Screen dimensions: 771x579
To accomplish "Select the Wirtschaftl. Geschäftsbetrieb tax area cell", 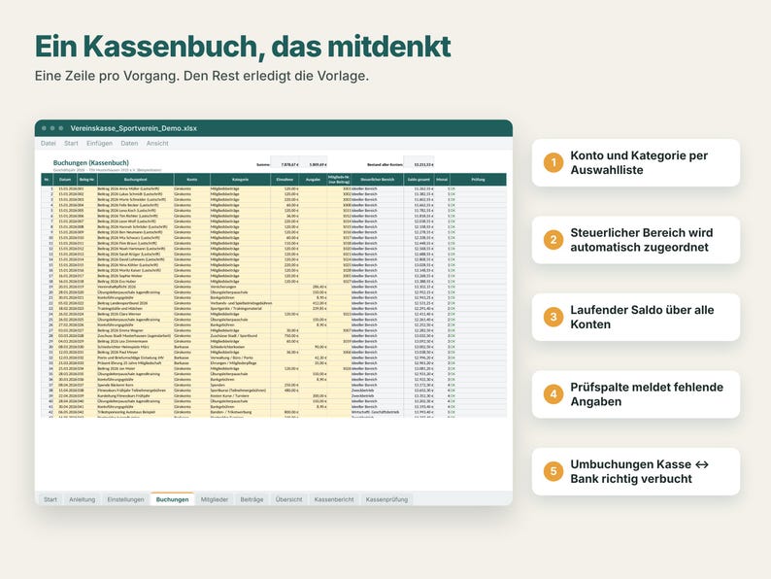I will pos(377,412).
